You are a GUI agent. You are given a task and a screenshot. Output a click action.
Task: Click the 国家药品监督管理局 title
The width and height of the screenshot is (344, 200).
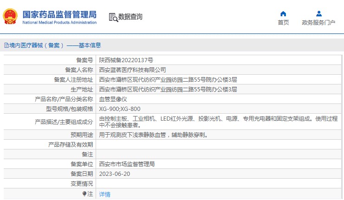tap(59, 14)
